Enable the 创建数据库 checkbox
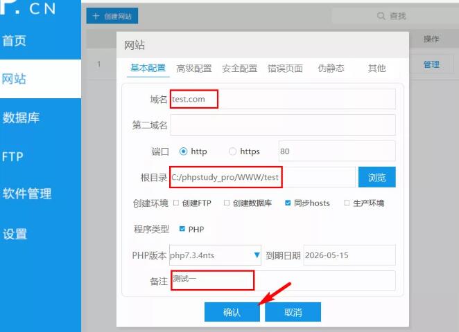 click(x=226, y=203)
